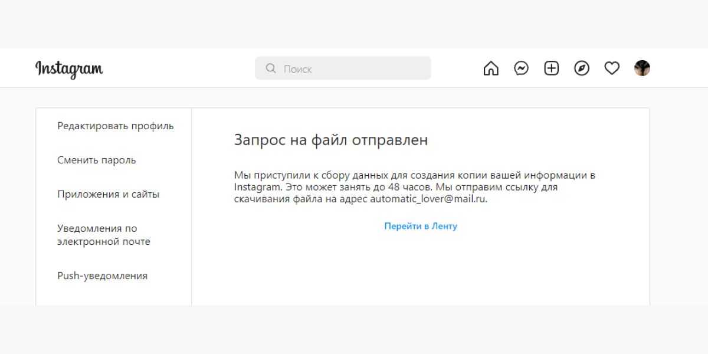Select Сменить пароль in the sidebar
Screen dimensions: 708x354
(97, 160)
